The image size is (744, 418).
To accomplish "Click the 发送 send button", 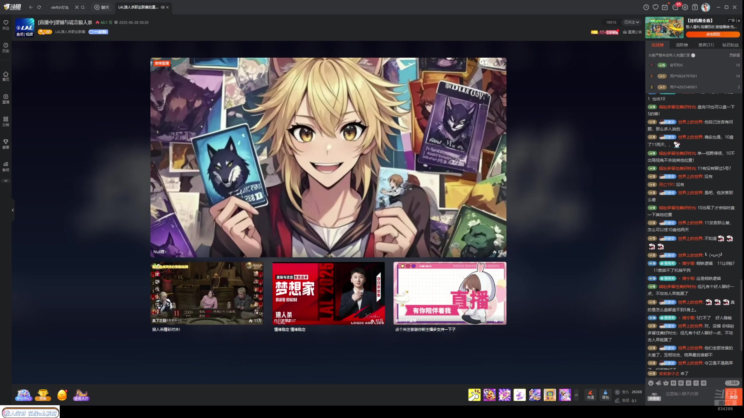I will coord(734,397).
